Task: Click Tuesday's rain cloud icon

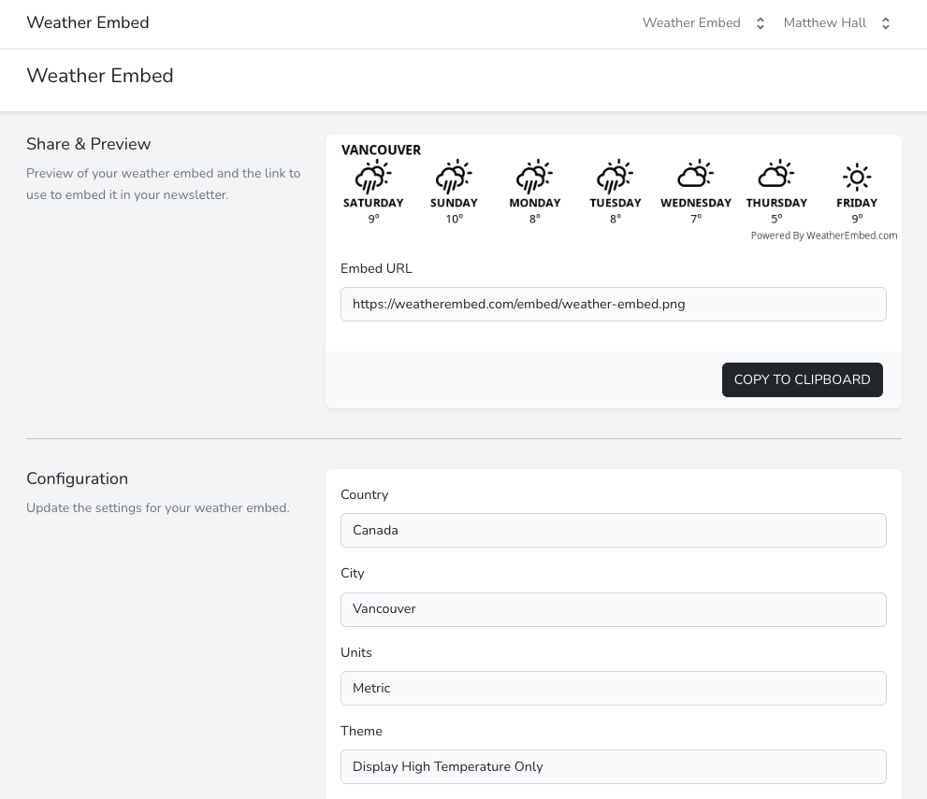Action: coord(615,177)
